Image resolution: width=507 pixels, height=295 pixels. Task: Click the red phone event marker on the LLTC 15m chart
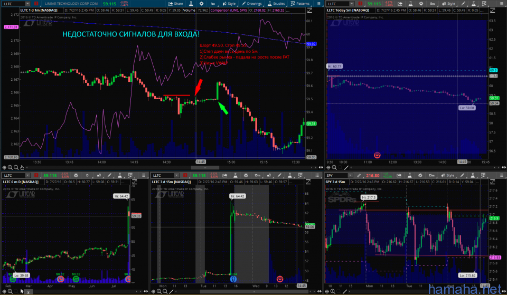[280, 279]
